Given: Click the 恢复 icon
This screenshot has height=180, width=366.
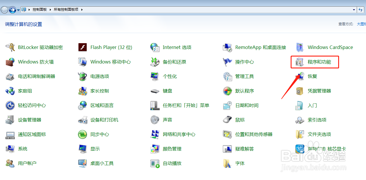Looking at the screenshot, I should click(x=300, y=76).
